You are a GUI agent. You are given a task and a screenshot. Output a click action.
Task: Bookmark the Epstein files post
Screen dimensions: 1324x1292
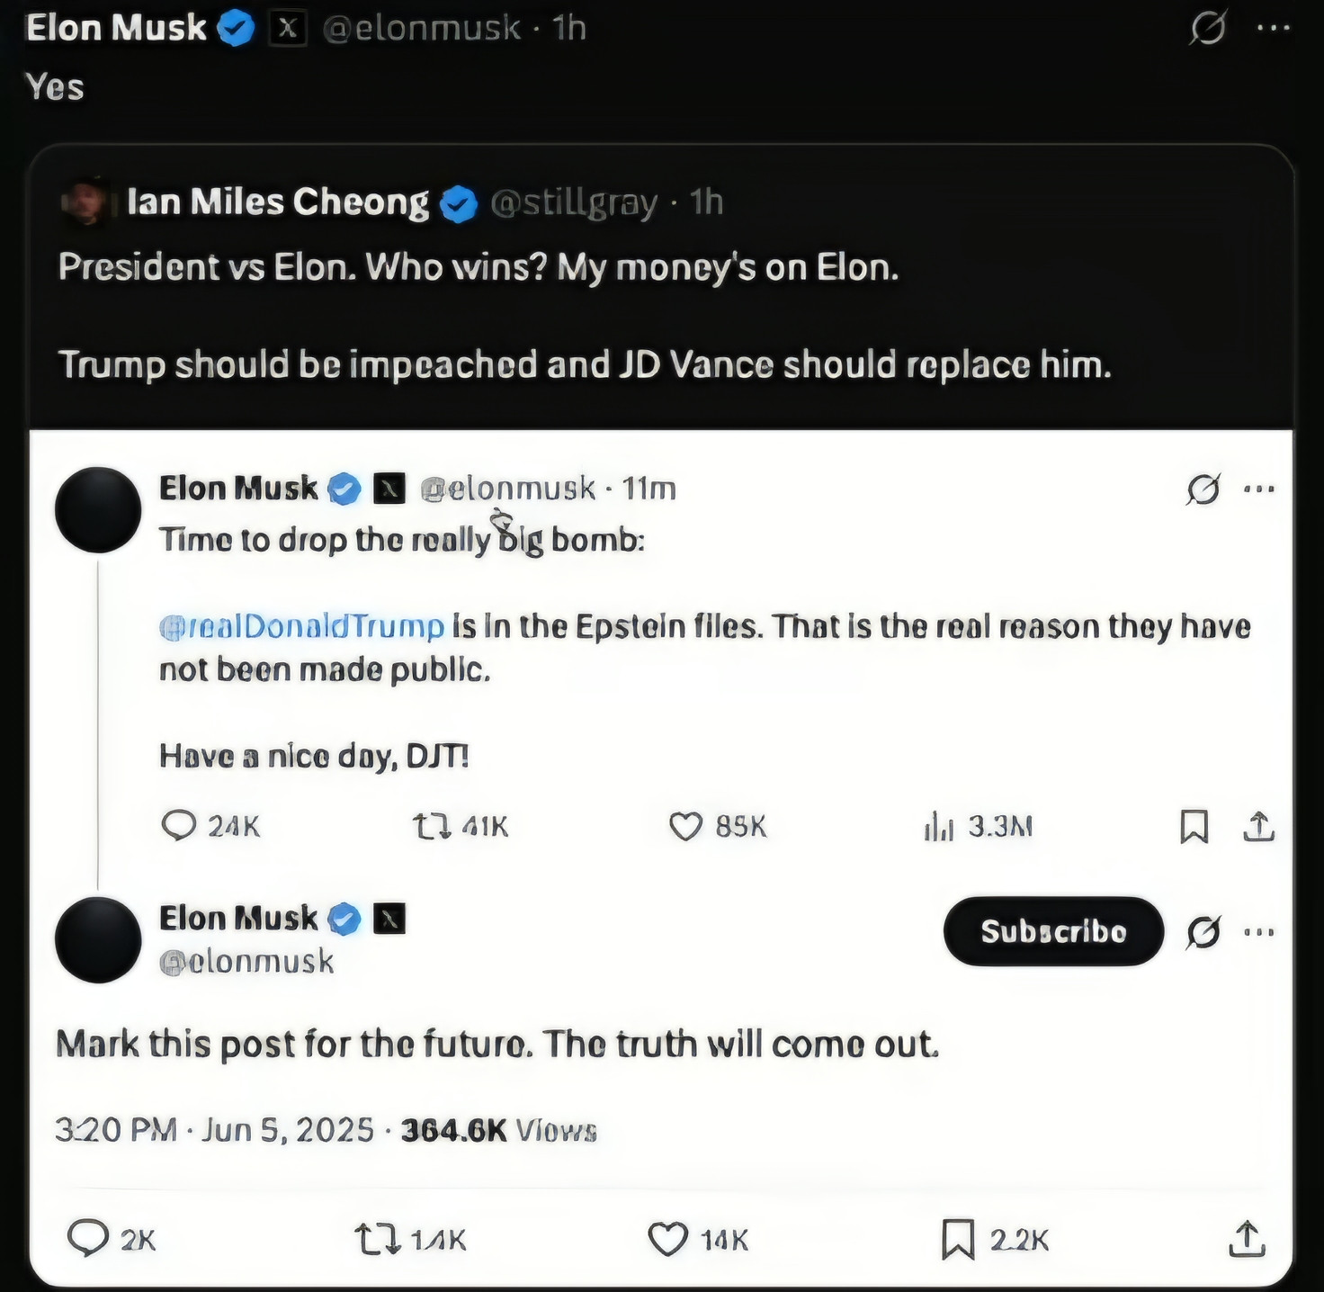(x=1194, y=826)
